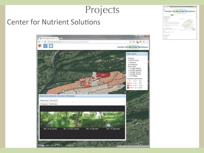
Task: Close the Map Layers panel
Action: point(146,53)
